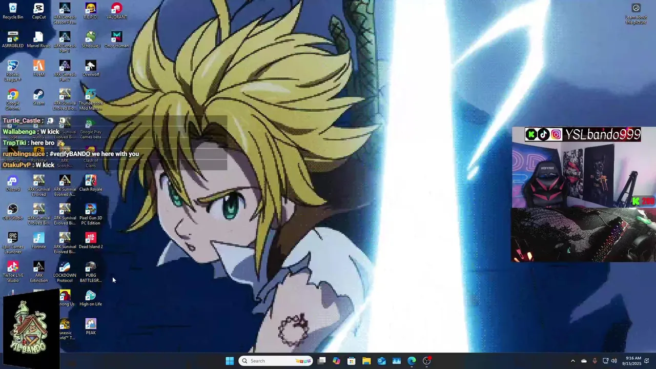Viewport: 656px width, 369px height.
Task: Launch the Overwolf shortcut
Action: click(x=91, y=69)
